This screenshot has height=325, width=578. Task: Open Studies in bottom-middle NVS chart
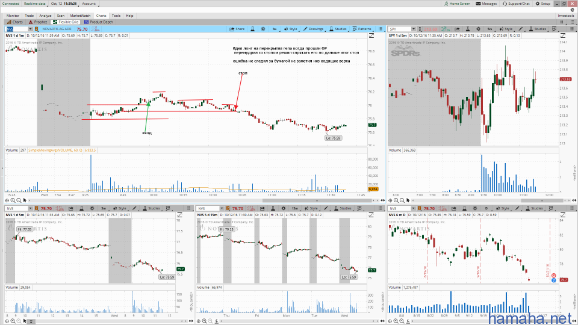pyautogui.click(x=343, y=208)
